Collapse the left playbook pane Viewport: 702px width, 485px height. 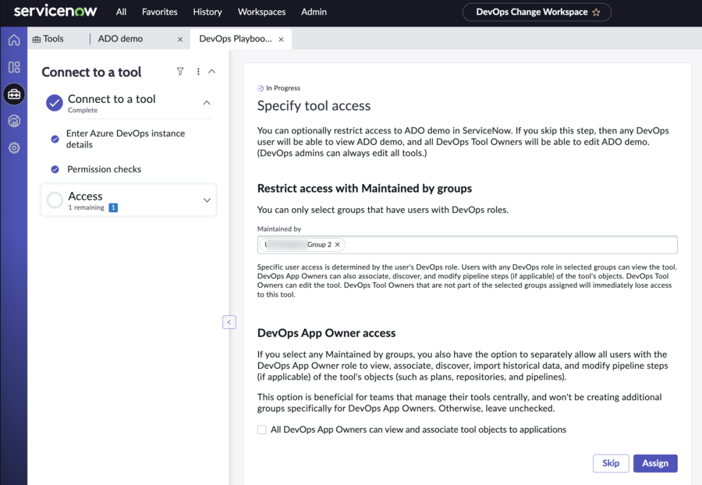pyautogui.click(x=229, y=322)
